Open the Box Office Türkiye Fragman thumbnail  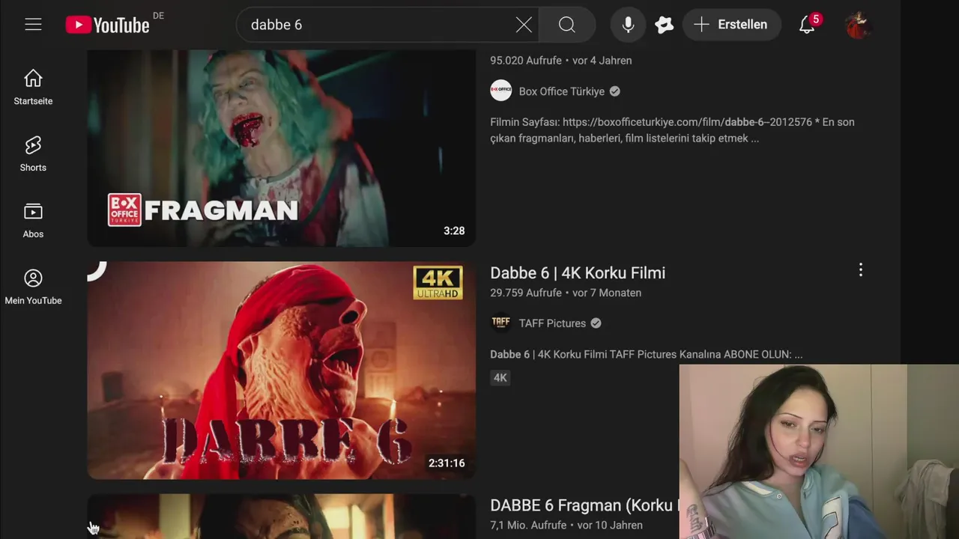click(x=282, y=148)
